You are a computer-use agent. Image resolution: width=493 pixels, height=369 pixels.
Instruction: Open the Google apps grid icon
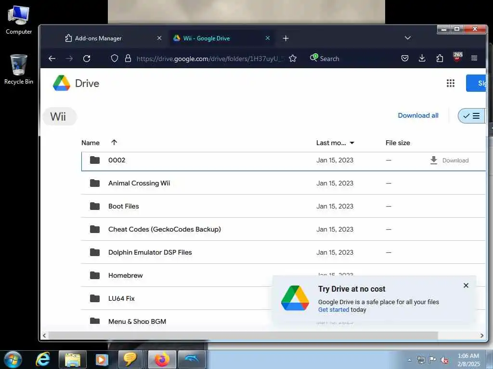[451, 83]
